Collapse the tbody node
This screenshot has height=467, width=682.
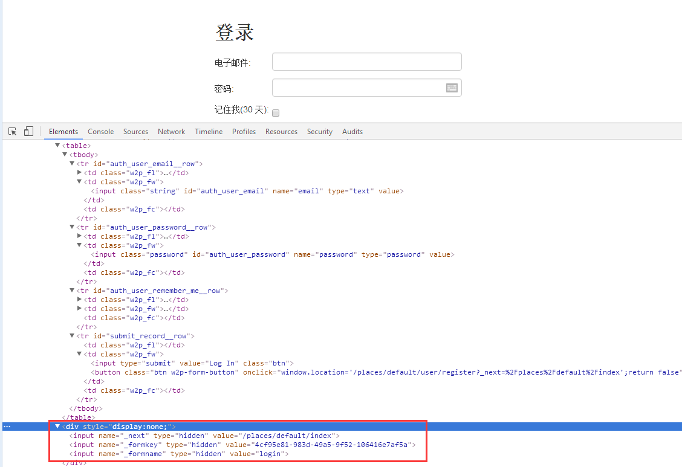pyautogui.click(x=64, y=154)
